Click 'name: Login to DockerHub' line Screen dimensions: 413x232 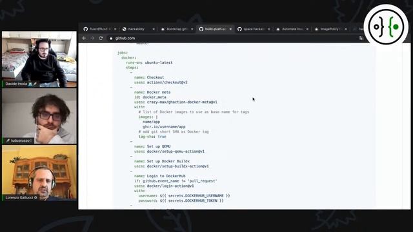click(x=159, y=176)
